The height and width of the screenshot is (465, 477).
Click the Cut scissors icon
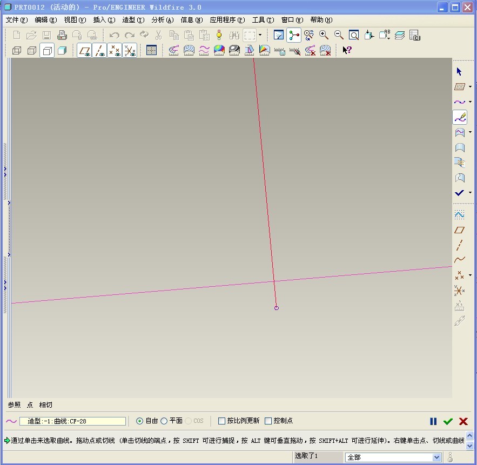[158, 35]
